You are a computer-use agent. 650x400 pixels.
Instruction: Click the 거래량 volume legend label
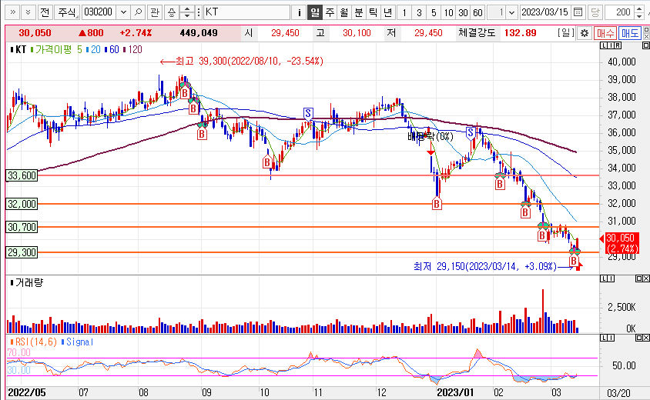click(26, 283)
